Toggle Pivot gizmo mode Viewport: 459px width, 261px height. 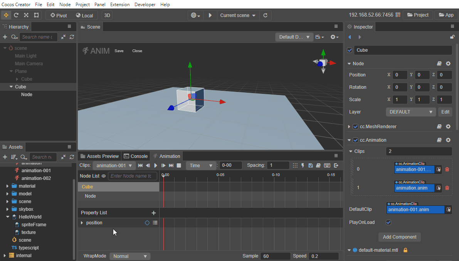pyautogui.click(x=59, y=15)
